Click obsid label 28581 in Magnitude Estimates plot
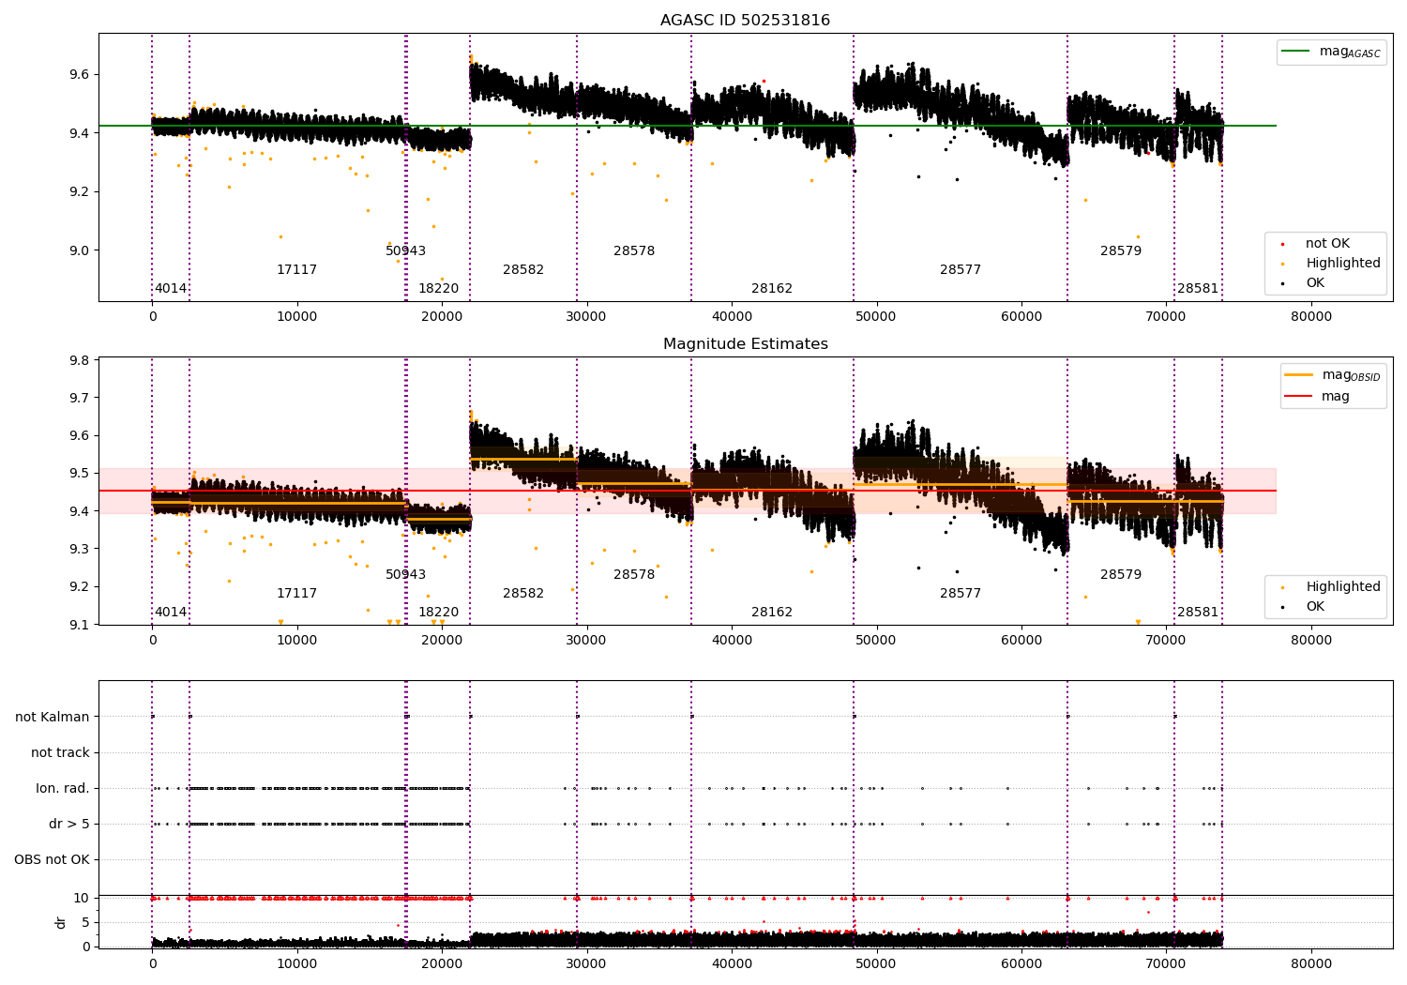 click(1198, 613)
